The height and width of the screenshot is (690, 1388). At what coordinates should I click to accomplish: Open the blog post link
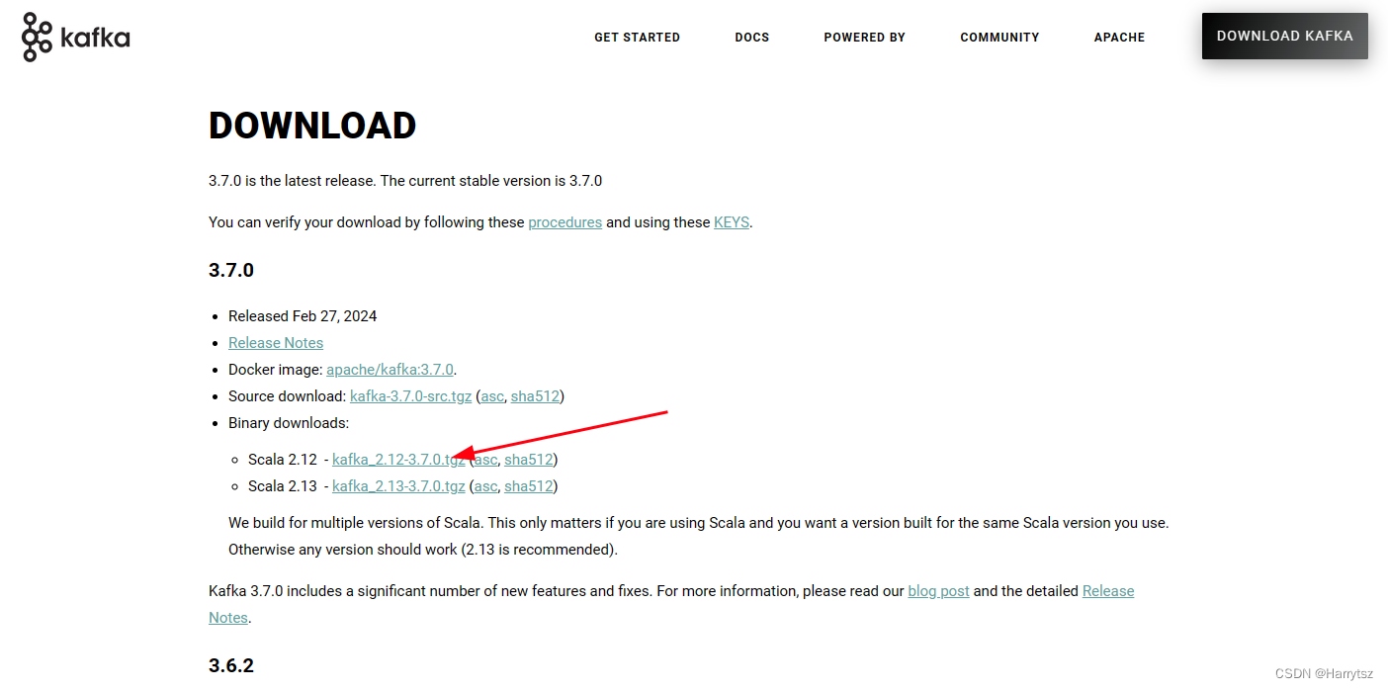pos(938,591)
